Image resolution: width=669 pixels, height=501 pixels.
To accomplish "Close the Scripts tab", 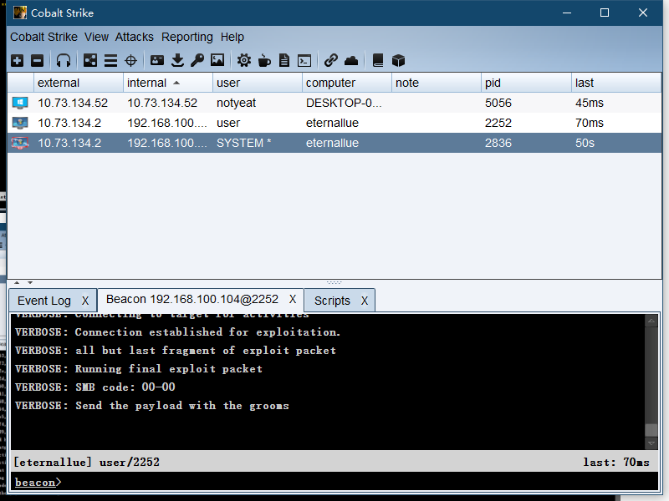I will click(x=365, y=301).
